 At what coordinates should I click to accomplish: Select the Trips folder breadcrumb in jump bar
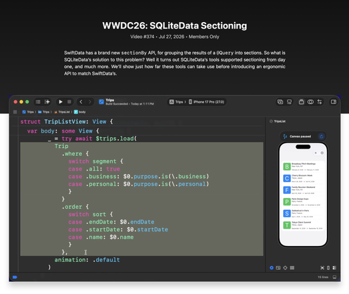[44, 112]
